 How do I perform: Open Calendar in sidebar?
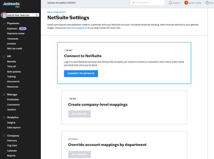(x=12, y=151)
